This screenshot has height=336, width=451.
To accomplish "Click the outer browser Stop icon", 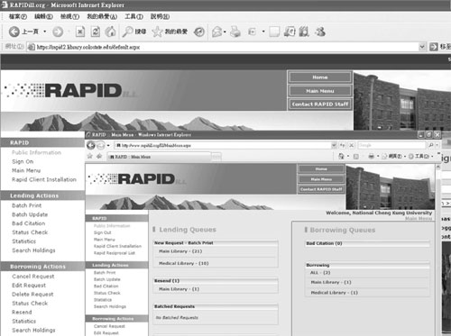I will pos(80,32).
